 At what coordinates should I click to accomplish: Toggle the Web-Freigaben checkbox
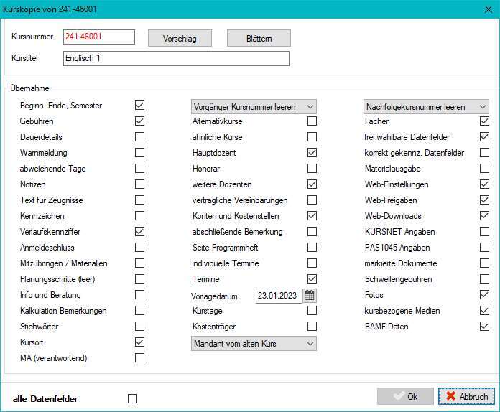coord(485,200)
